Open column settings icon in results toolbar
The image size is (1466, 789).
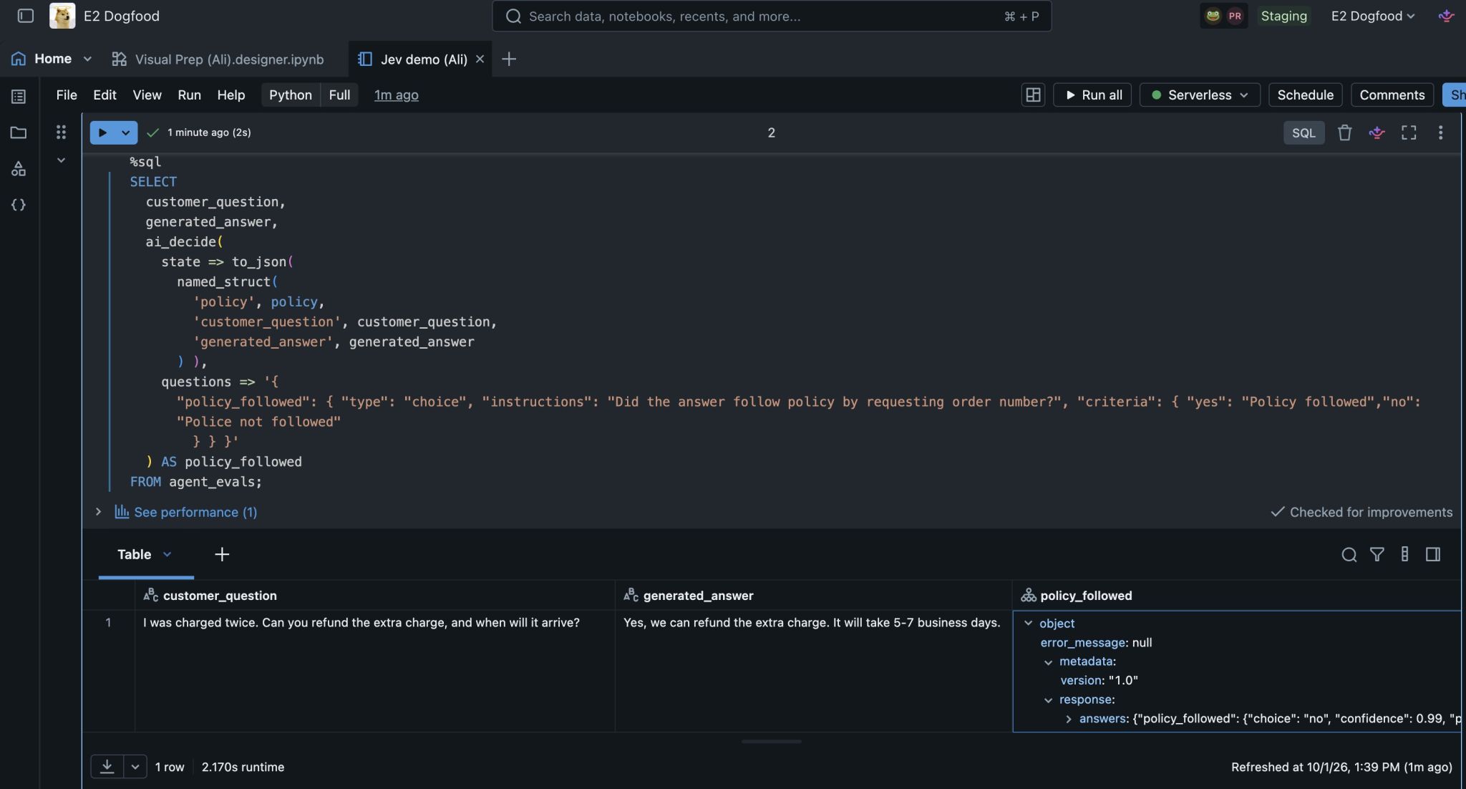1404,555
